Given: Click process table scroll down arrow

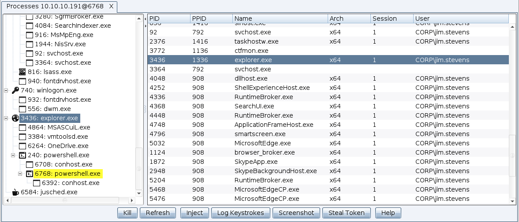Looking at the screenshot, I should pyautogui.click(x=512, y=200).
